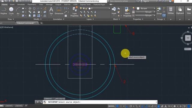
Task: Switch to the Layout1 tab
Action: (9, 106)
